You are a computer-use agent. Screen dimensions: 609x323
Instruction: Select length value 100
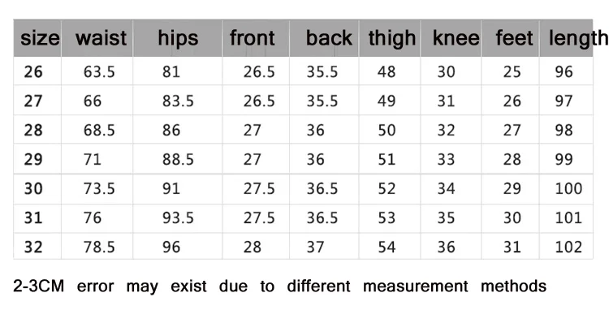[x=568, y=188]
